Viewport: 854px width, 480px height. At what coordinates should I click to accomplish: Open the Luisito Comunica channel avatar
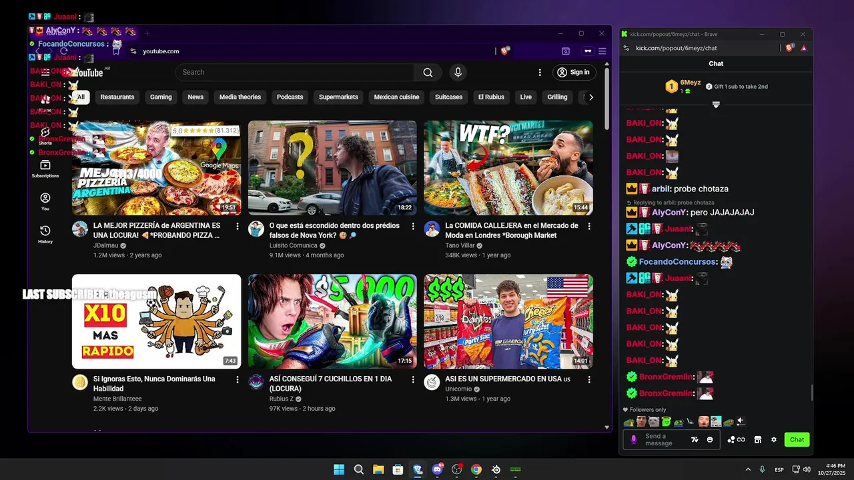point(256,229)
